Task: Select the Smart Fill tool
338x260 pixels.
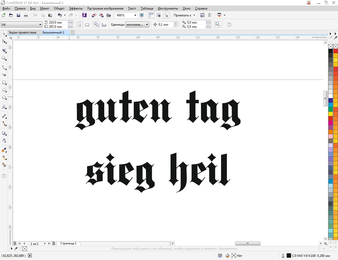Action: coord(4,165)
